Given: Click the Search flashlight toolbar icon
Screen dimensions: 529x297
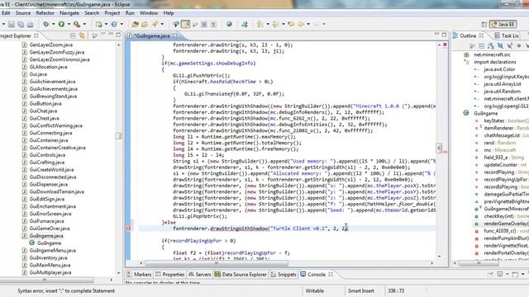Looking at the screenshot, I should pos(155,24).
